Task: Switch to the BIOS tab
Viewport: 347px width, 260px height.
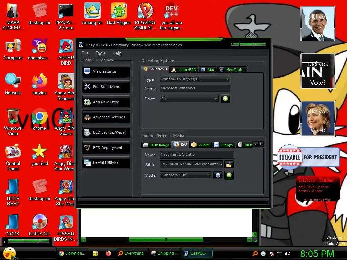Action: click(245, 145)
